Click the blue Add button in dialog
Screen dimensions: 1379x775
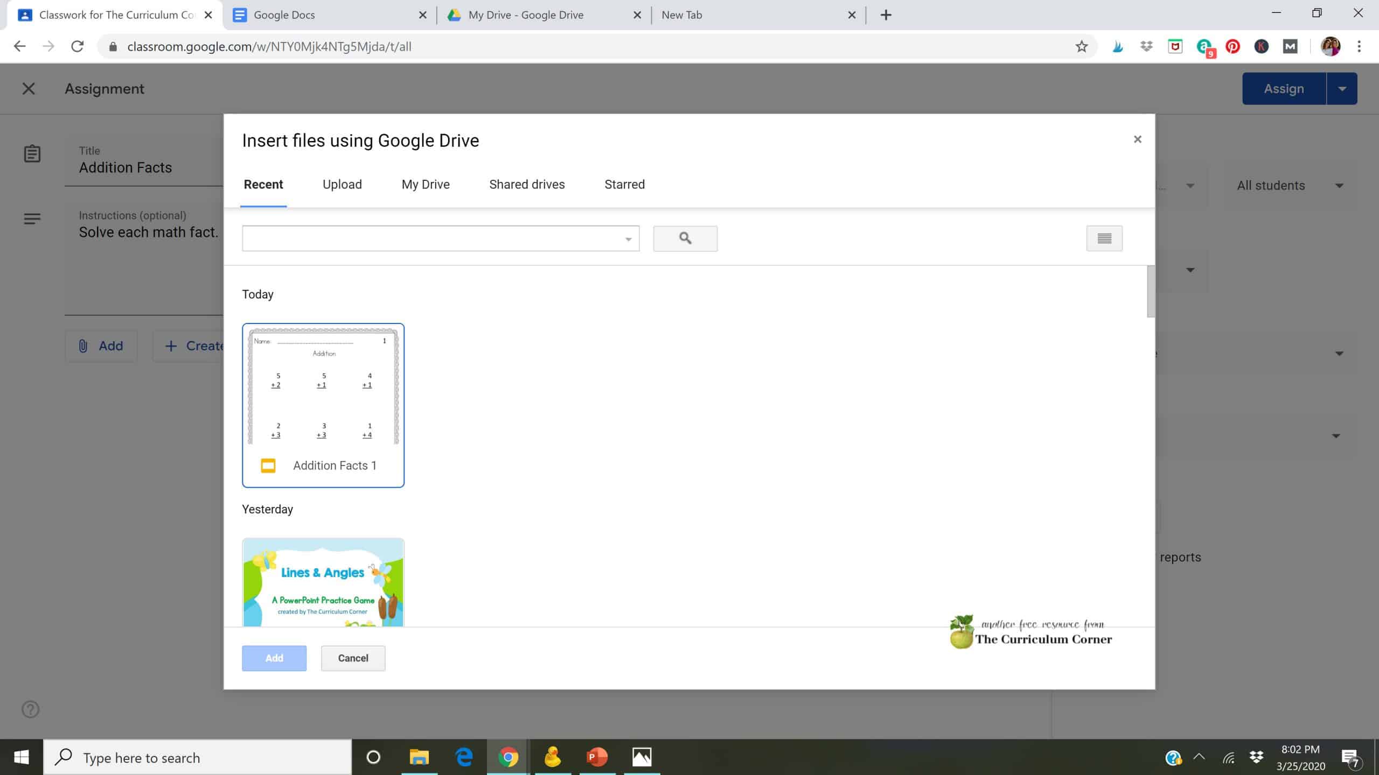[x=274, y=658]
